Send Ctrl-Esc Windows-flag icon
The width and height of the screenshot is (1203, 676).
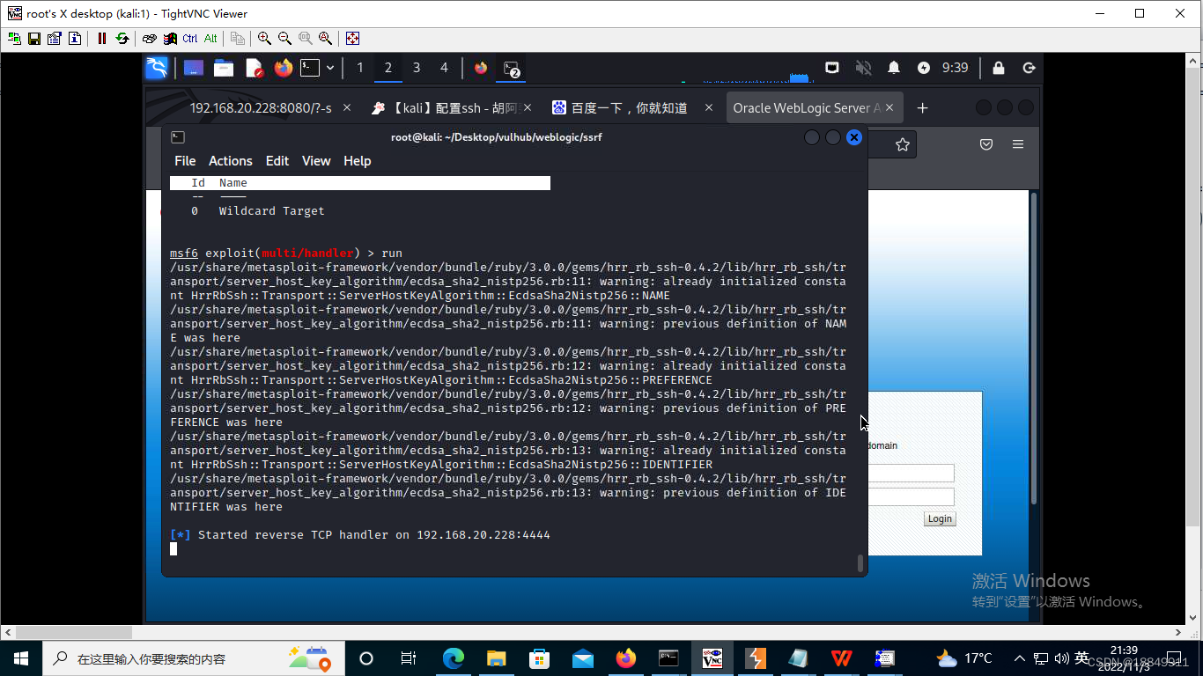click(170, 39)
